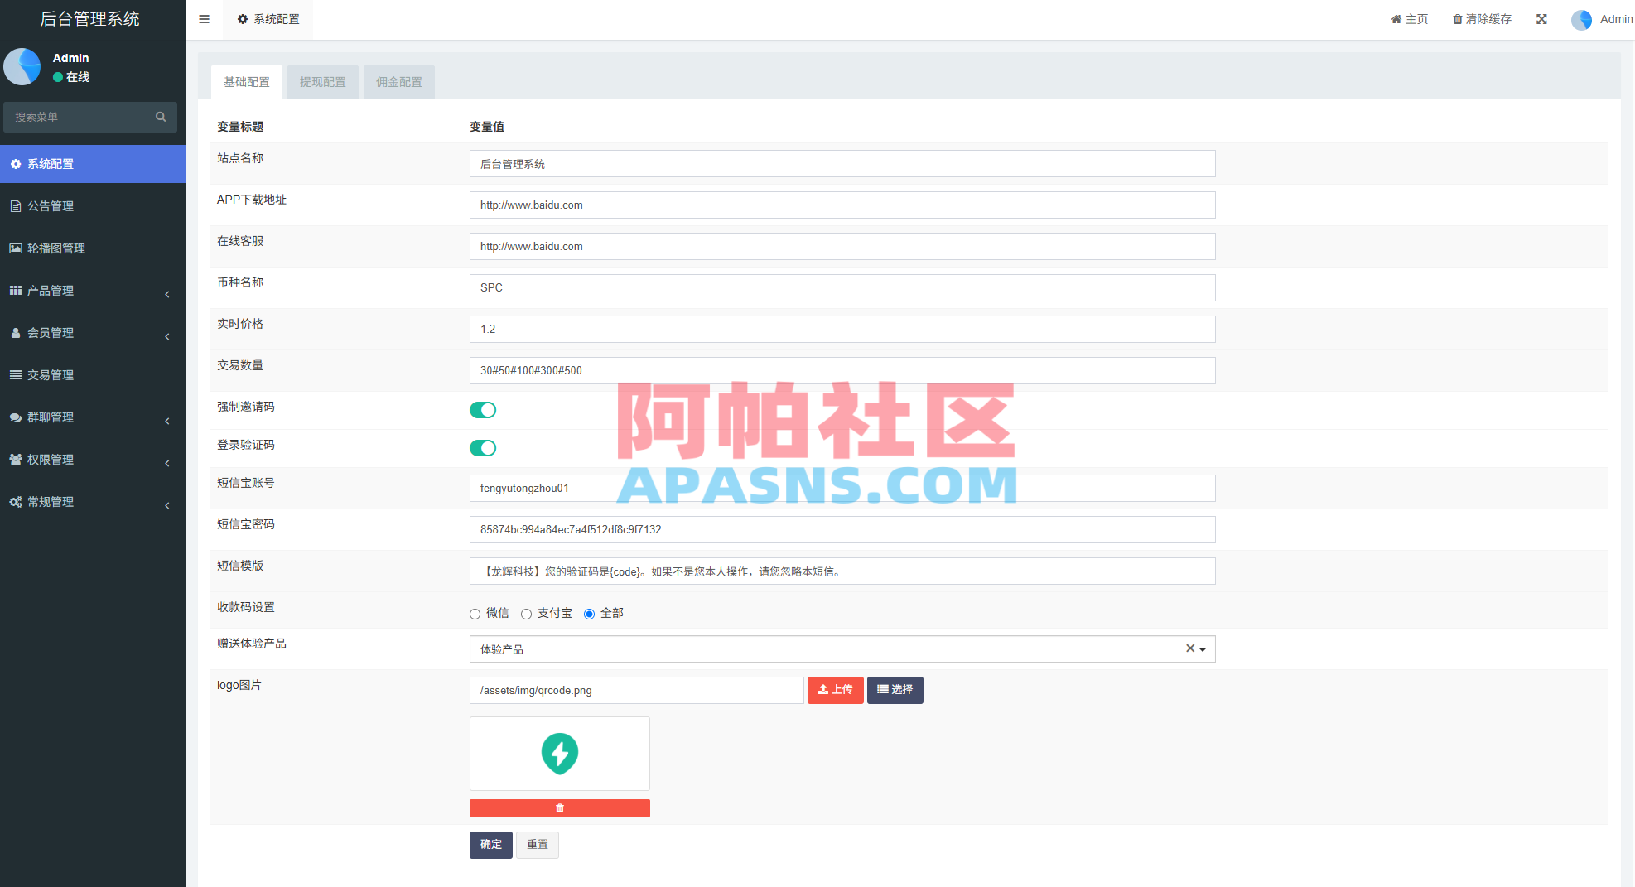Click 清除缓存 to clear the cache
The image size is (1635, 887).
coord(1482,18)
